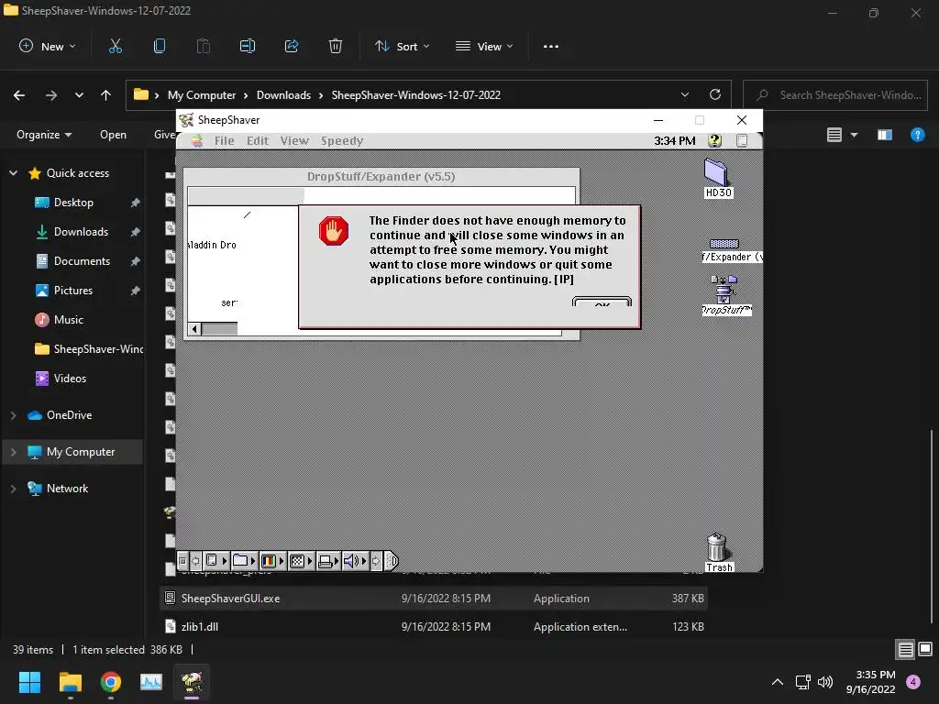Expand the address bar history dropdown

click(x=684, y=94)
